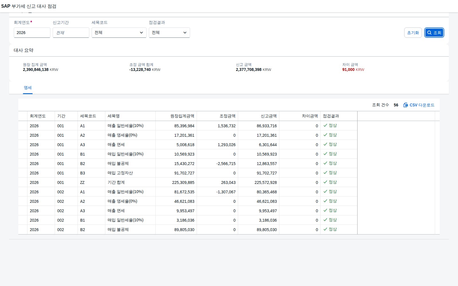Click the magnifier icon in 조회 button

click(429, 33)
